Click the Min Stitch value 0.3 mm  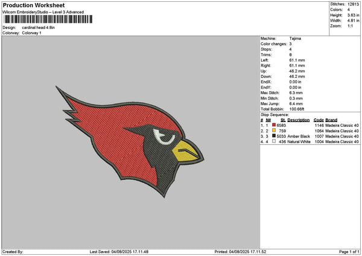click(296, 98)
